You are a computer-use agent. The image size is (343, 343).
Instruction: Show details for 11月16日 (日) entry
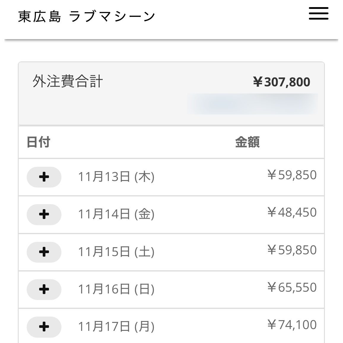(44, 289)
